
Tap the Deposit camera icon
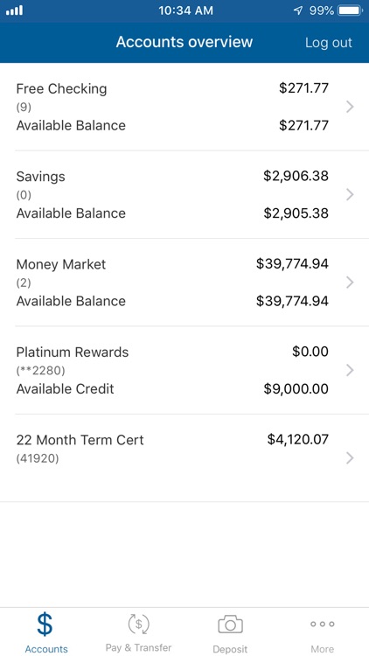click(x=231, y=625)
